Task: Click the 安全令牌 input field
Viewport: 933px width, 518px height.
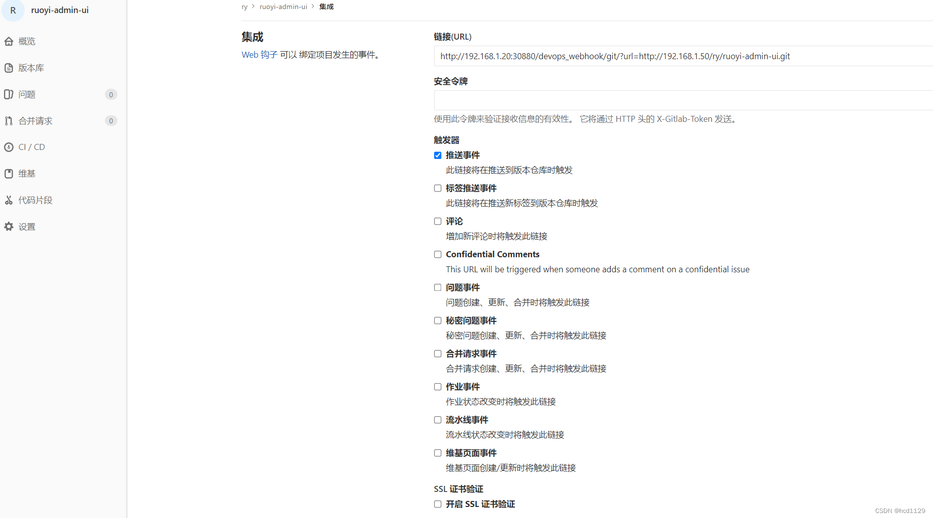Action: coord(683,100)
